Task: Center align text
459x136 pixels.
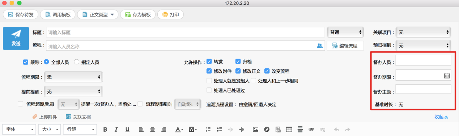Action: (152, 129)
